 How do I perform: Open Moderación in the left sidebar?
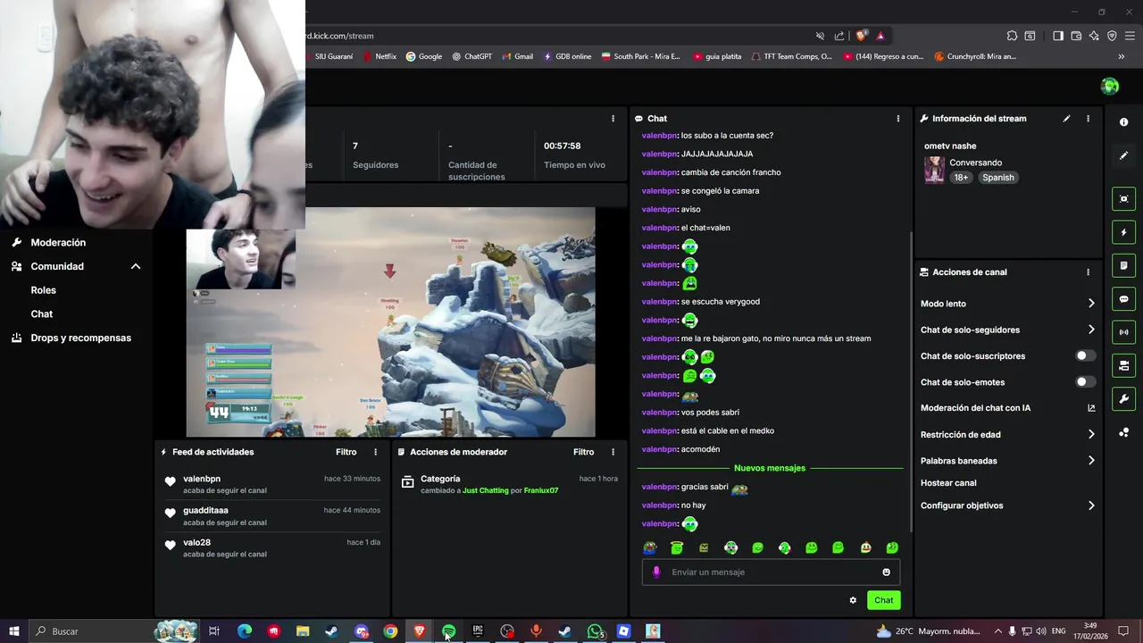[x=58, y=243]
